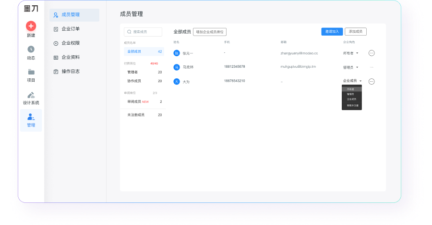Filter by 协作成员 in the member list
The image size is (432, 225).
(x=144, y=81)
